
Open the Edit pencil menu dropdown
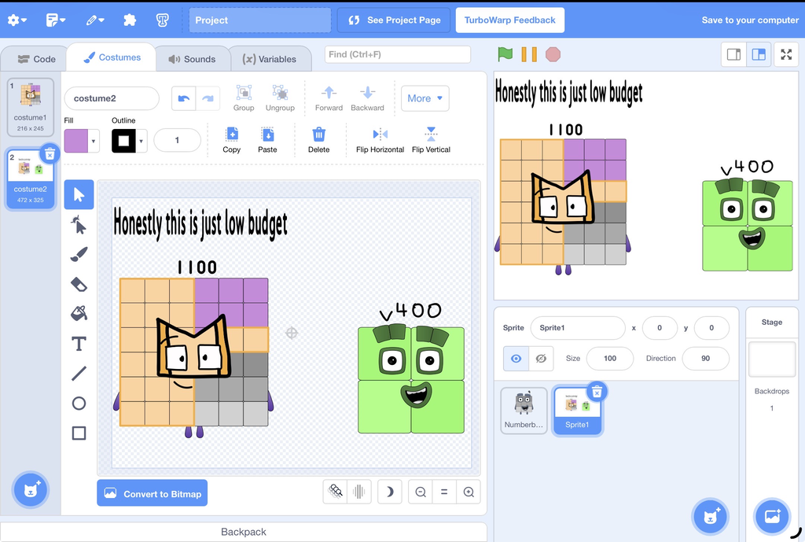pyautogui.click(x=95, y=20)
